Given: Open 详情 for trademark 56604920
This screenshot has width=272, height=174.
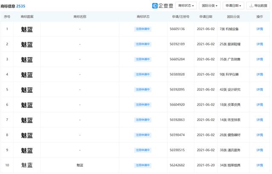Looking at the screenshot, I should (260, 104).
